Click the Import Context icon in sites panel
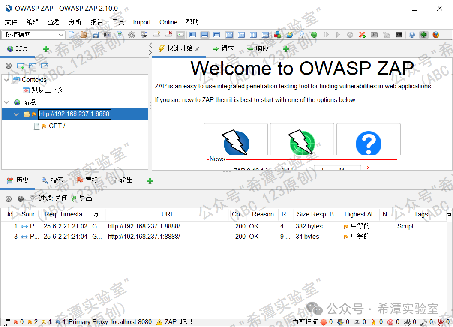This screenshot has height=327, width=453. [x=33, y=66]
